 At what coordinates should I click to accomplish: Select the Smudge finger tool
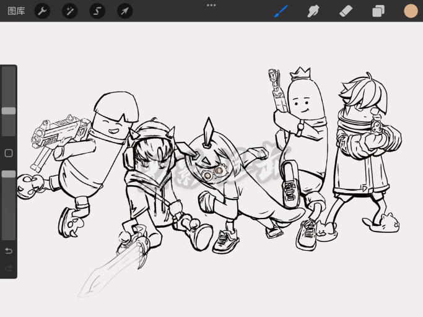coord(313,11)
